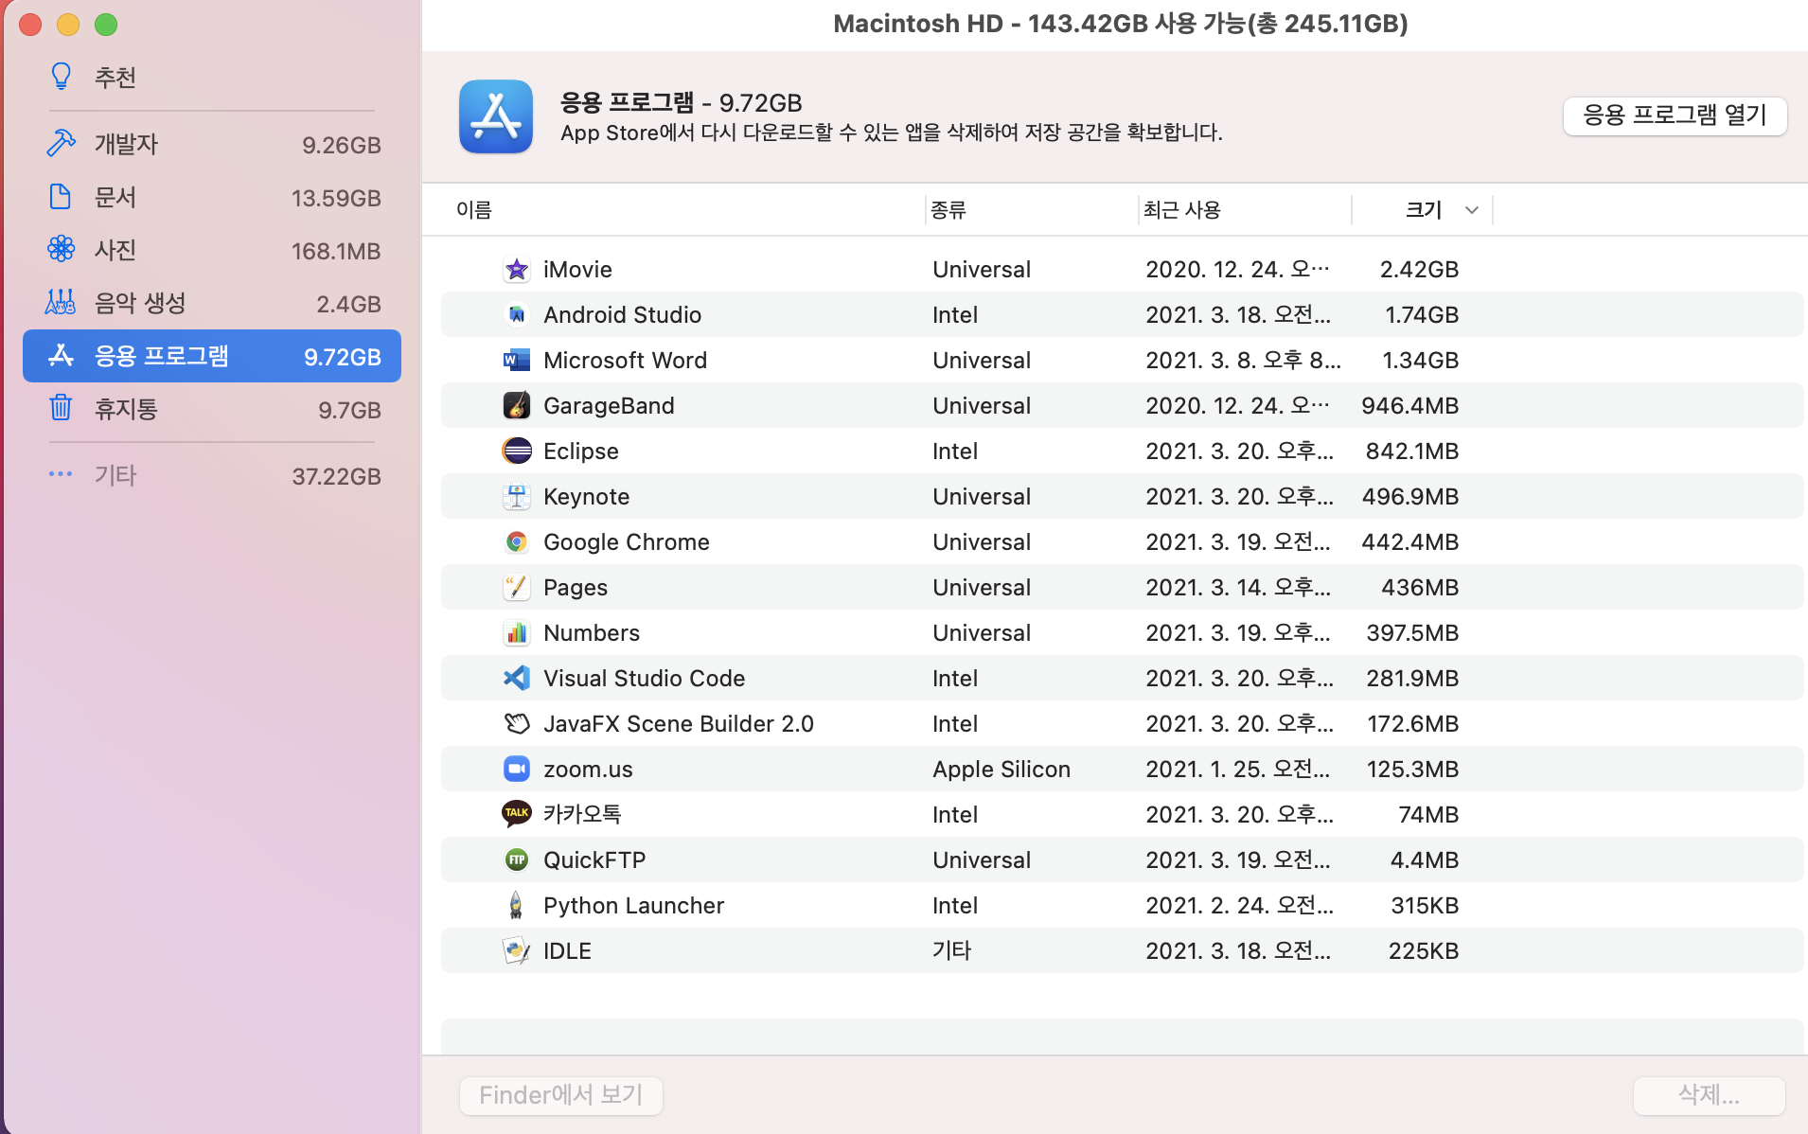Select the 기타 37.22GB size value
This screenshot has width=1808, height=1134.
[x=336, y=476]
